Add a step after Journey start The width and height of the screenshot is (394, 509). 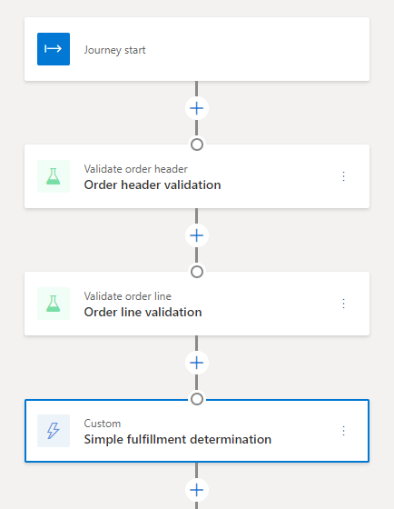[x=197, y=108]
